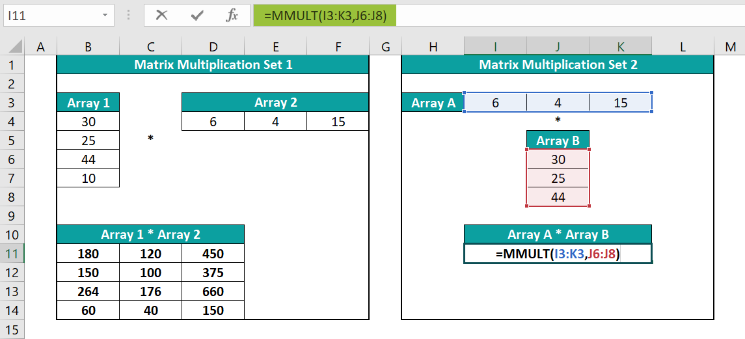Select result cell with value 40
This screenshot has width=745, height=339.
(150, 310)
